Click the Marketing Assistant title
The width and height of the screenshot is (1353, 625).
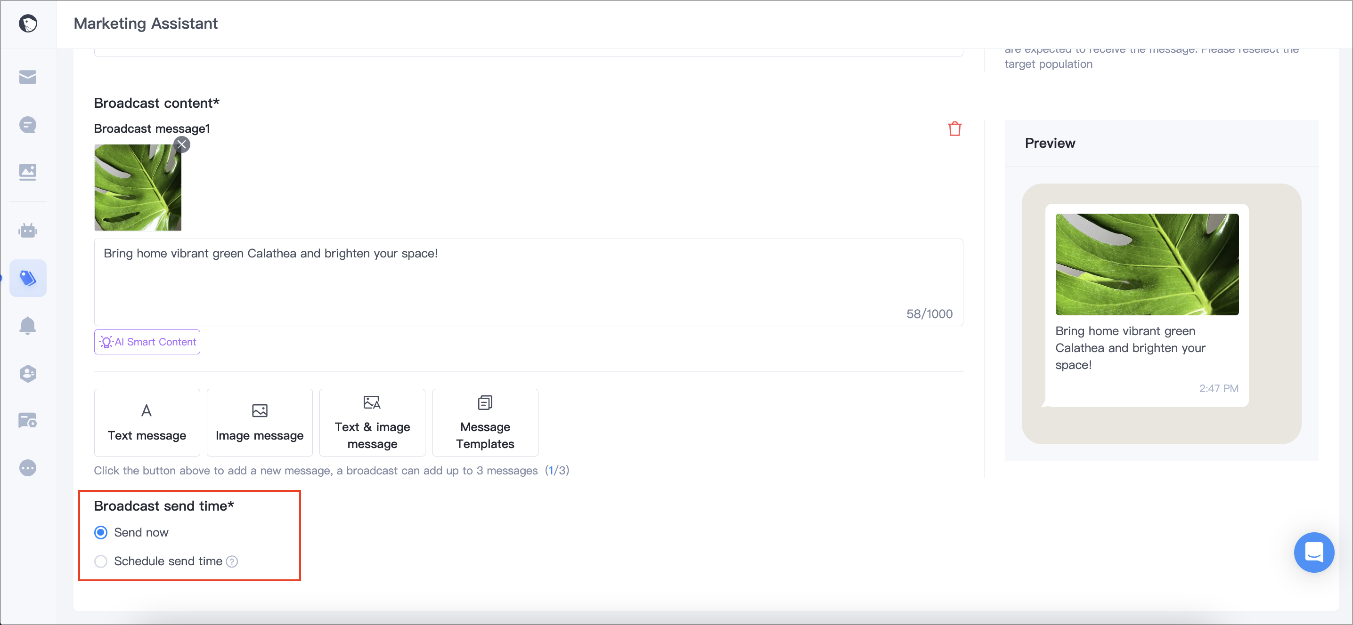[146, 24]
